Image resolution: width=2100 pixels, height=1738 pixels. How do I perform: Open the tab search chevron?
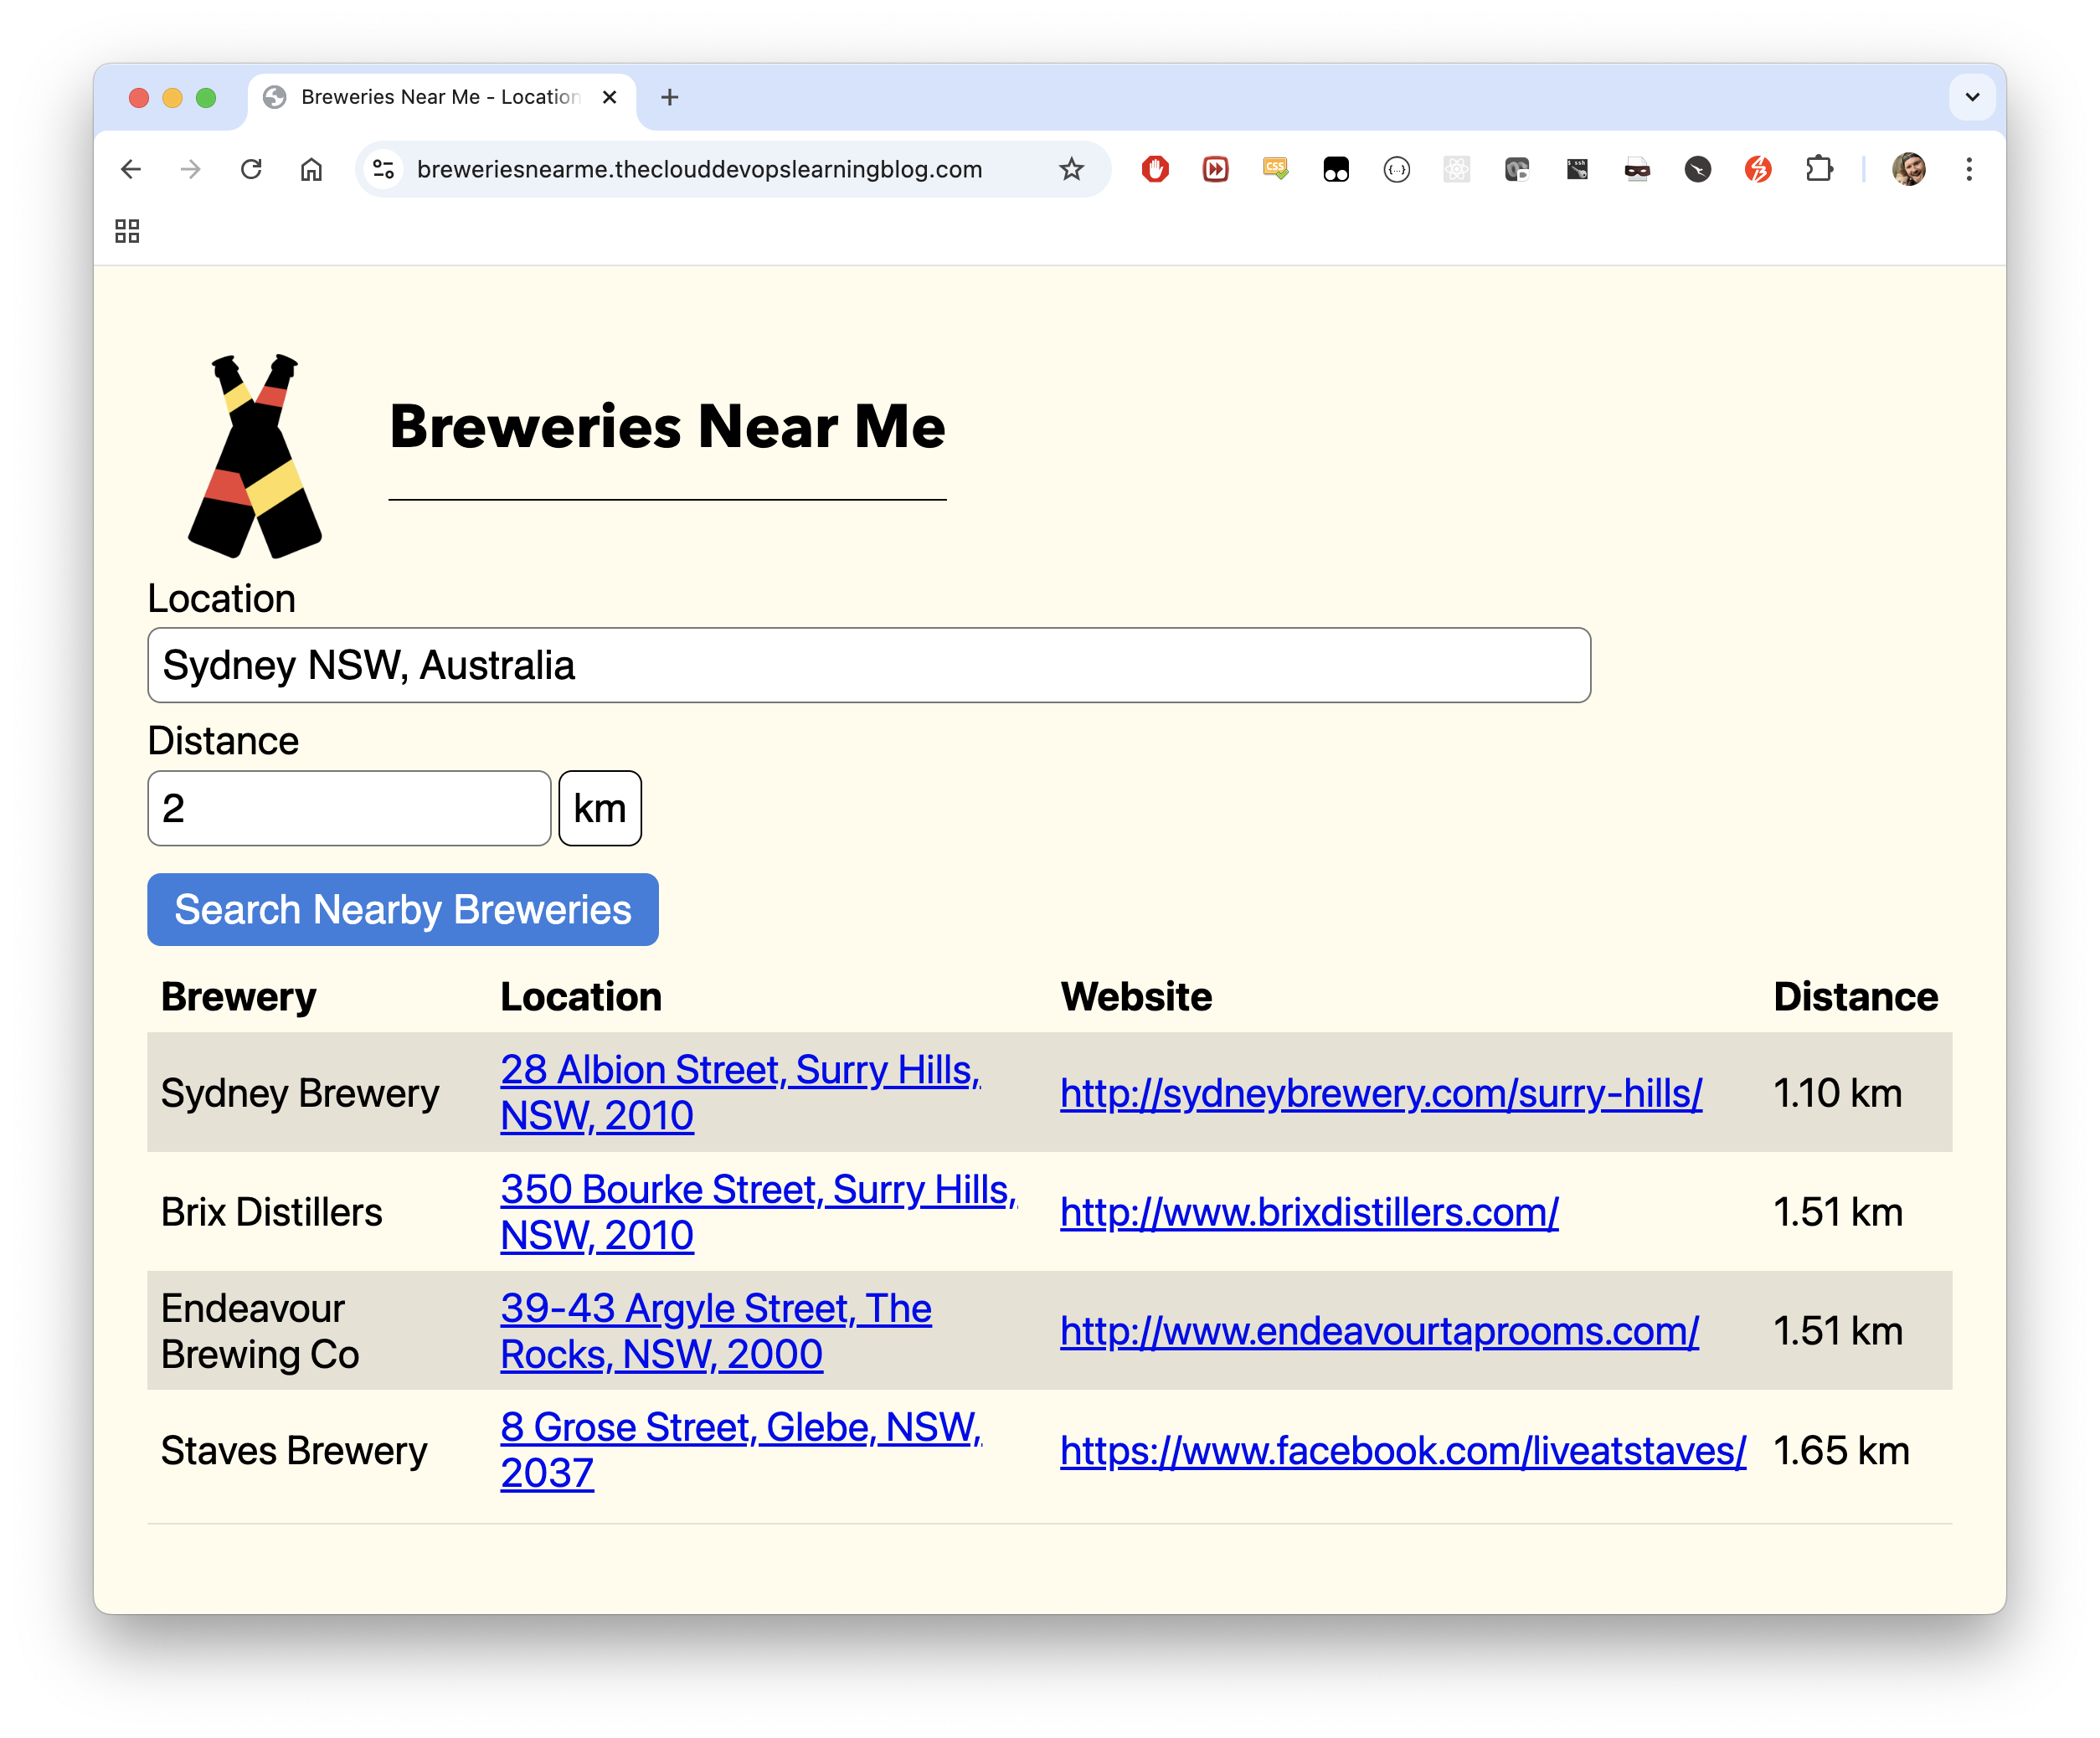point(1971,97)
